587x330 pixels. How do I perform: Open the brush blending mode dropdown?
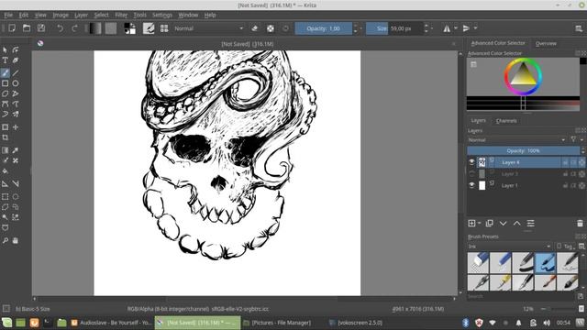(208, 28)
